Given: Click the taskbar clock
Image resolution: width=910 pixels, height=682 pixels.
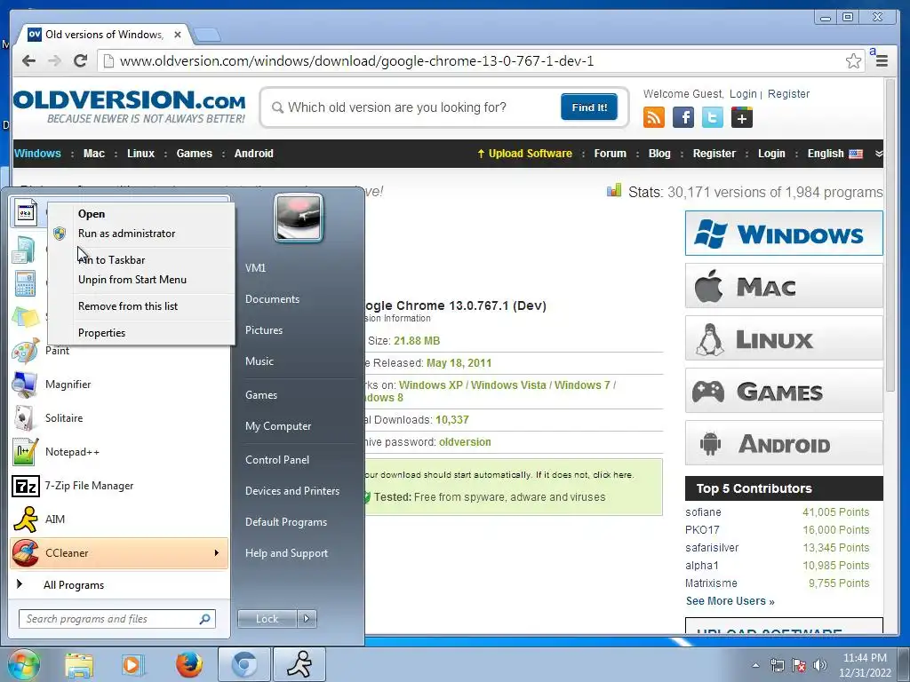Looking at the screenshot, I should coord(864,665).
